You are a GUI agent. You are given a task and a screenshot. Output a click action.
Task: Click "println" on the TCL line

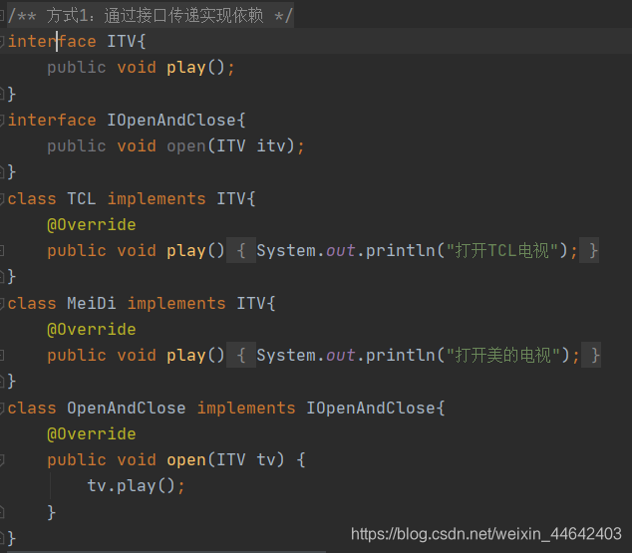pyautogui.click(x=401, y=250)
